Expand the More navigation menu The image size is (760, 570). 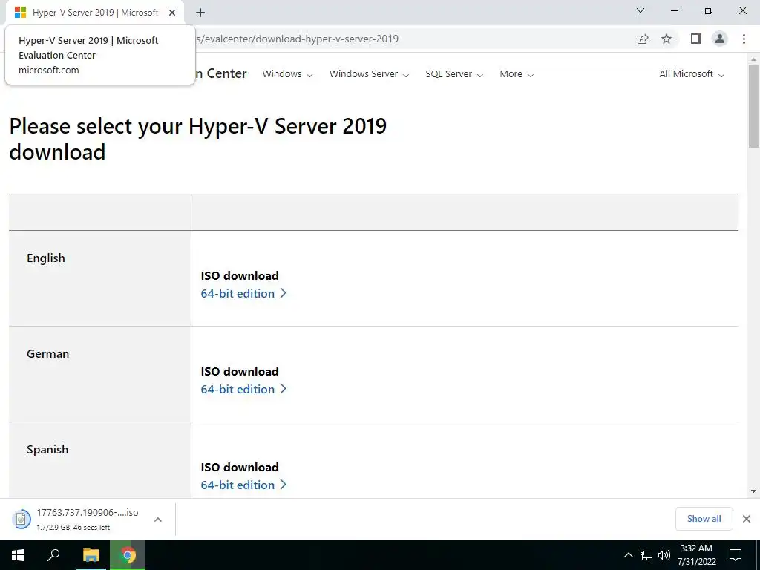pyautogui.click(x=517, y=74)
